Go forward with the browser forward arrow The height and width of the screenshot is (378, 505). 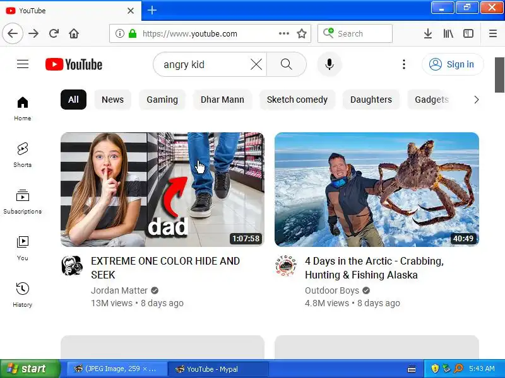pos(33,33)
